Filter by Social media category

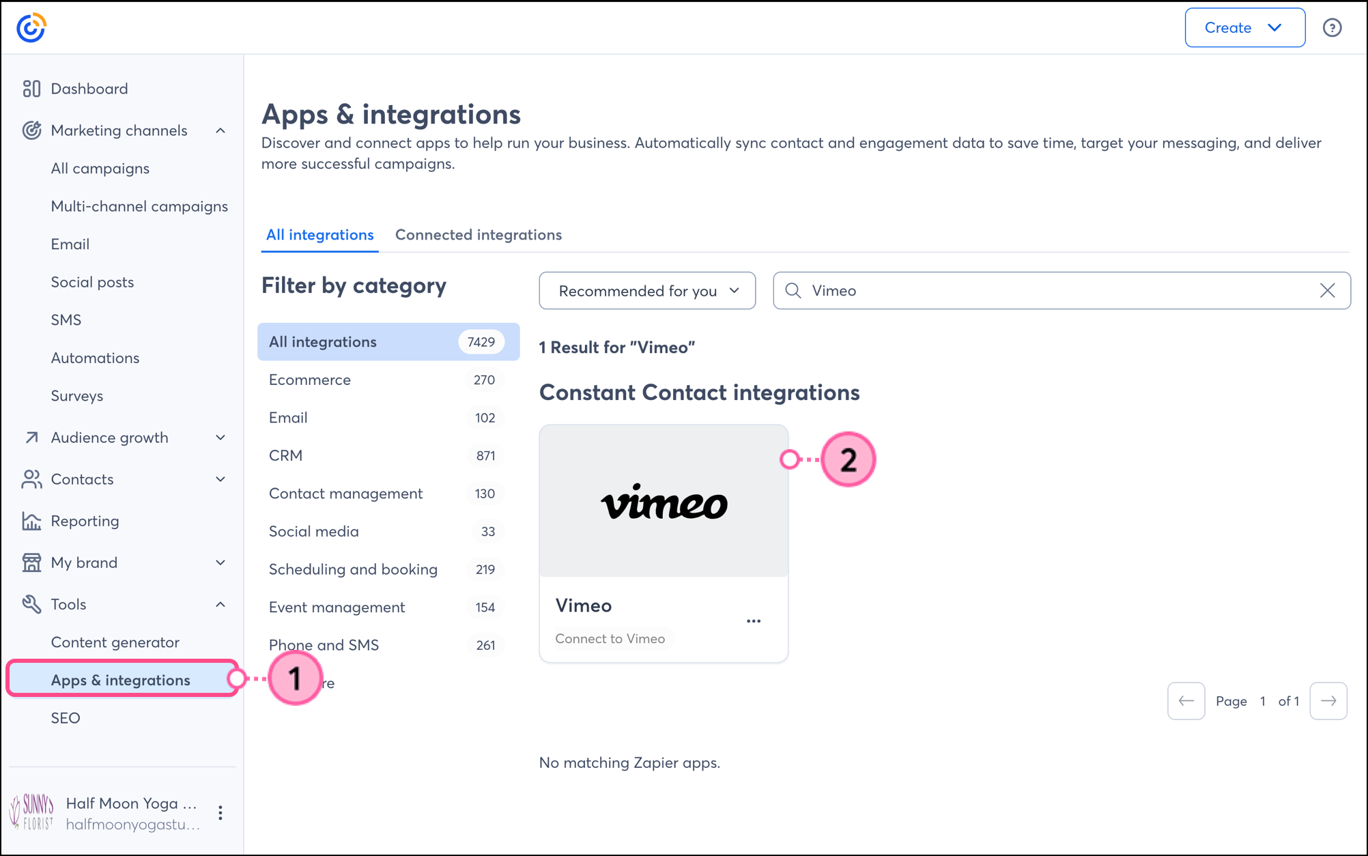[x=388, y=532]
